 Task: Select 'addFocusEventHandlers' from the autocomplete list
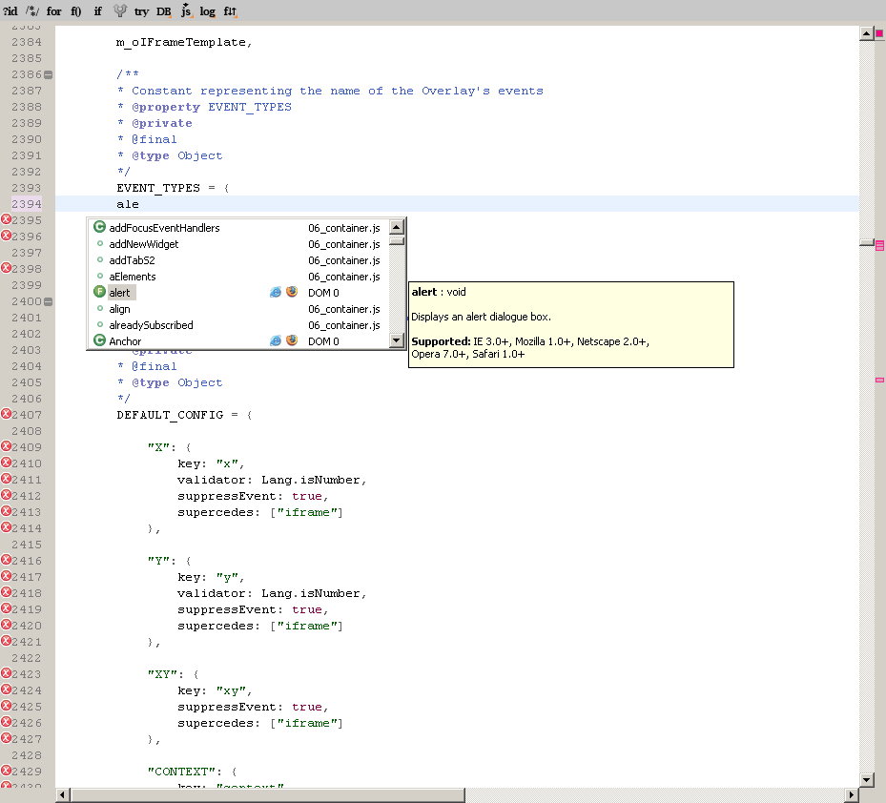pyautogui.click(x=164, y=228)
